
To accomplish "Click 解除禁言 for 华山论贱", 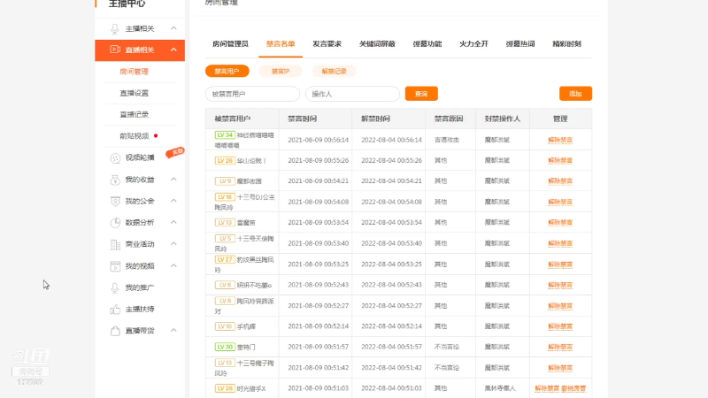I will [x=560, y=160].
